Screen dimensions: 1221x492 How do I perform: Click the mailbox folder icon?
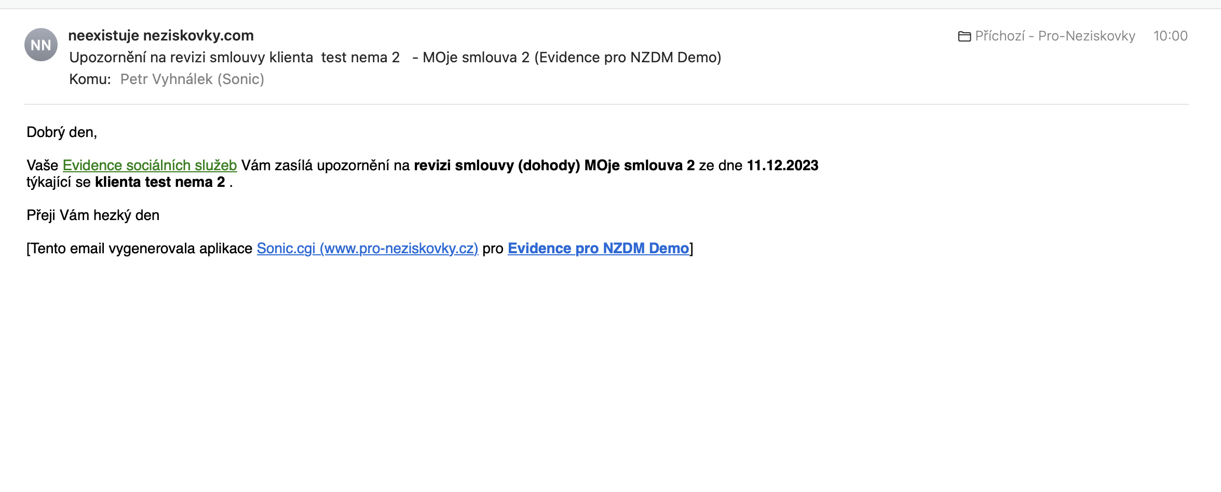[x=964, y=36]
